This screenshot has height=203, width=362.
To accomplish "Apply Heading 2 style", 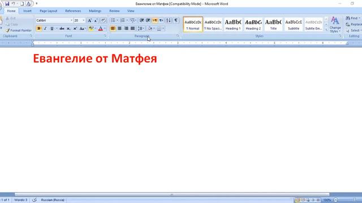I will (253, 24).
